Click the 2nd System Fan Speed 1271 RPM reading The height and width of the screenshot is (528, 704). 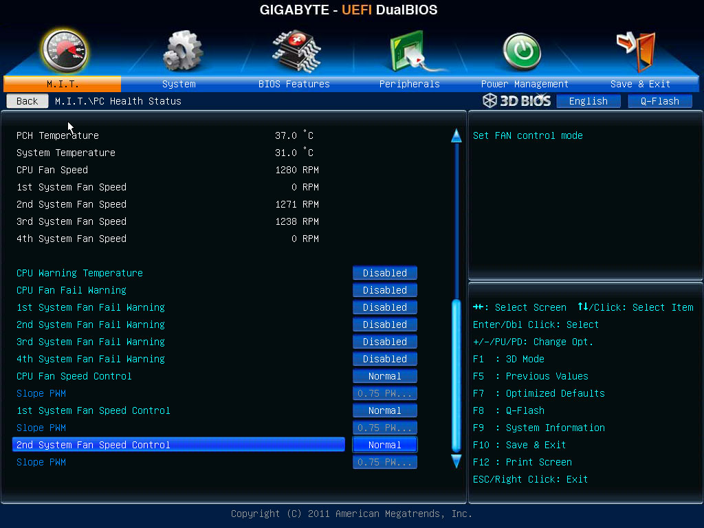[297, 204]
